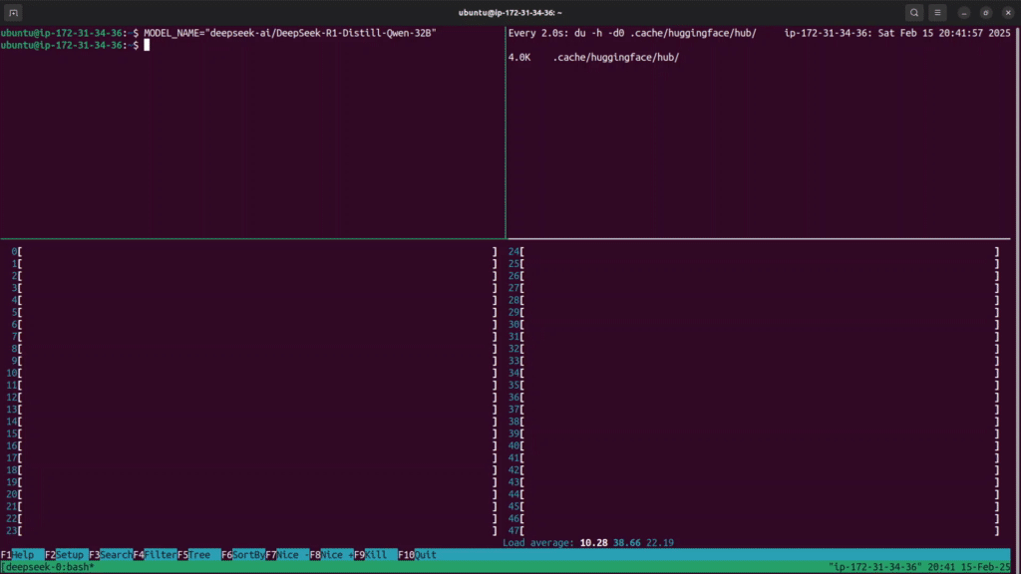Screen dimensions: 1021x574
Task: Click the terminal's vertical scrollbar
Action: 1016,299
